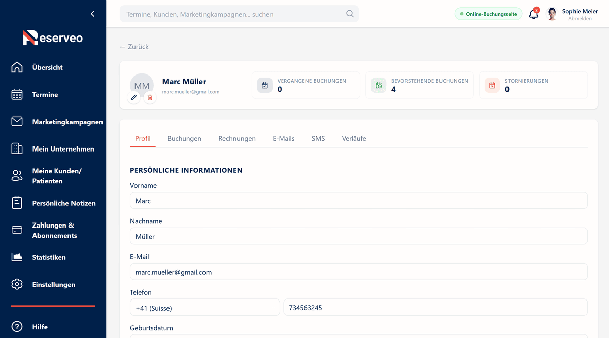Click Sophie Meier's profile avatar
Image resolution: width=609 pixels, height=338 pixels.
[552, 14]
